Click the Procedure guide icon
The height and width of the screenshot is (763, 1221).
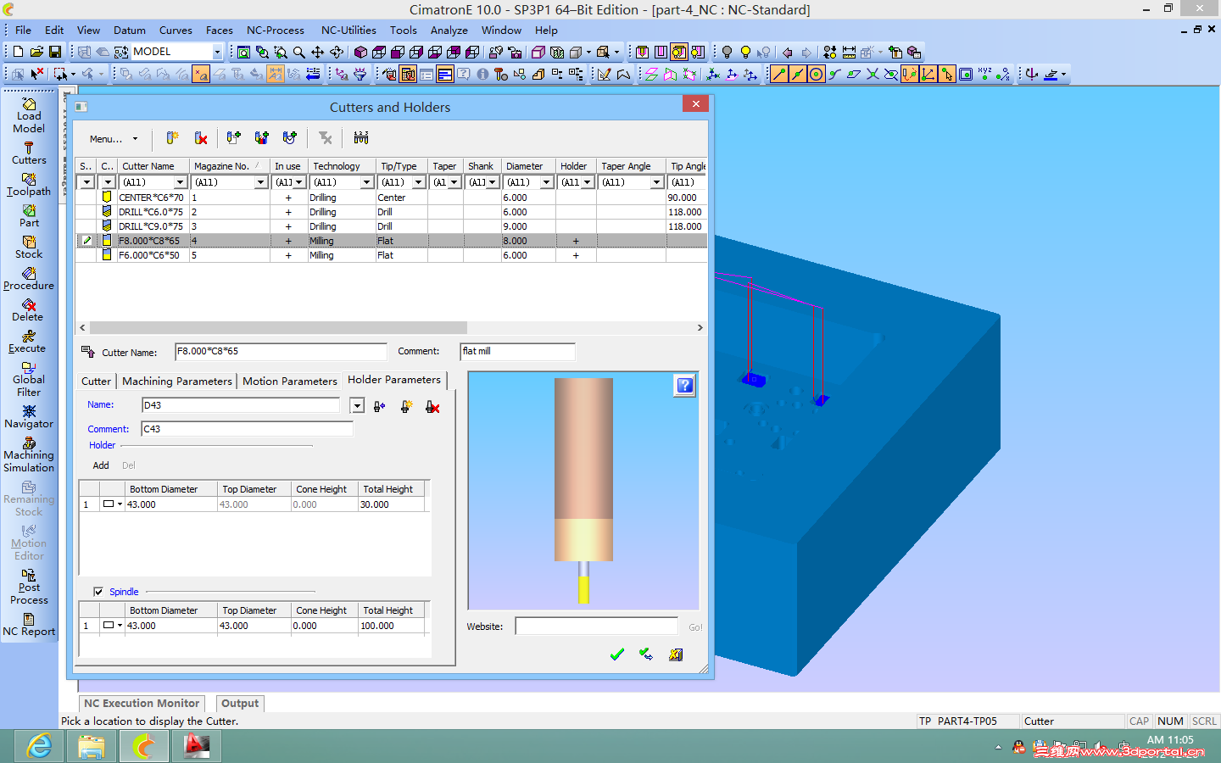(29, 279)
